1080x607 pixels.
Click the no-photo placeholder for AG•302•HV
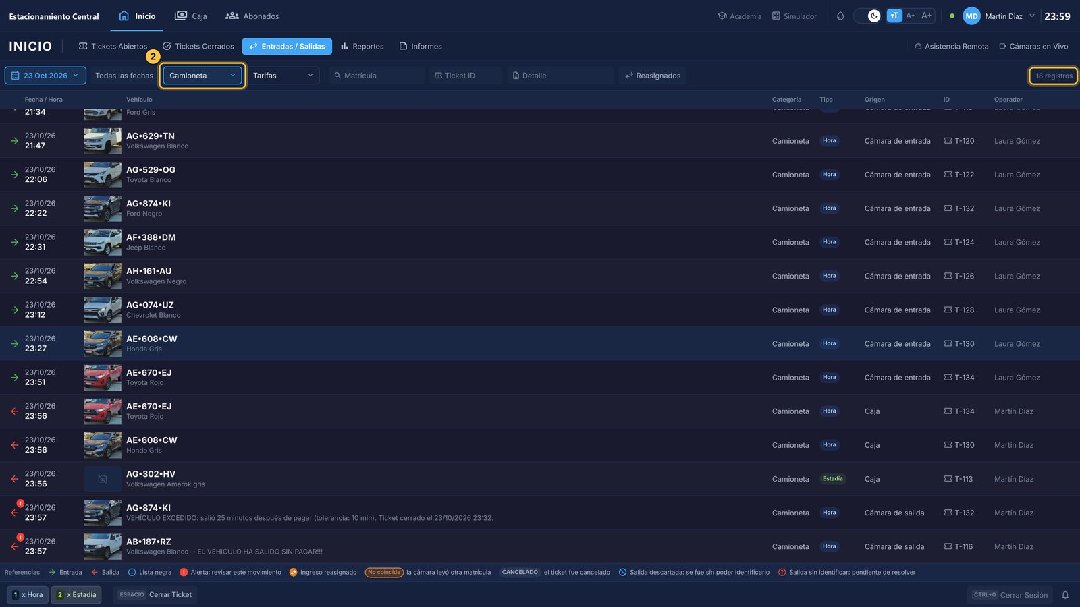pyautogui.click(x=103, y=479)
